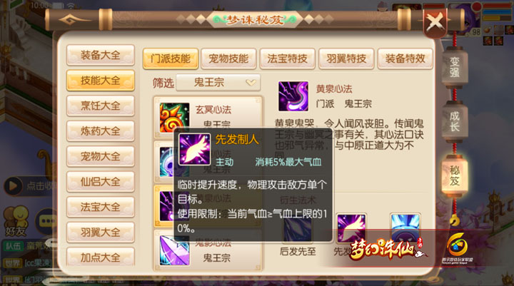
Task: Open the 鬼王宗 filter dropdown
Action: [x=218, y=83]
